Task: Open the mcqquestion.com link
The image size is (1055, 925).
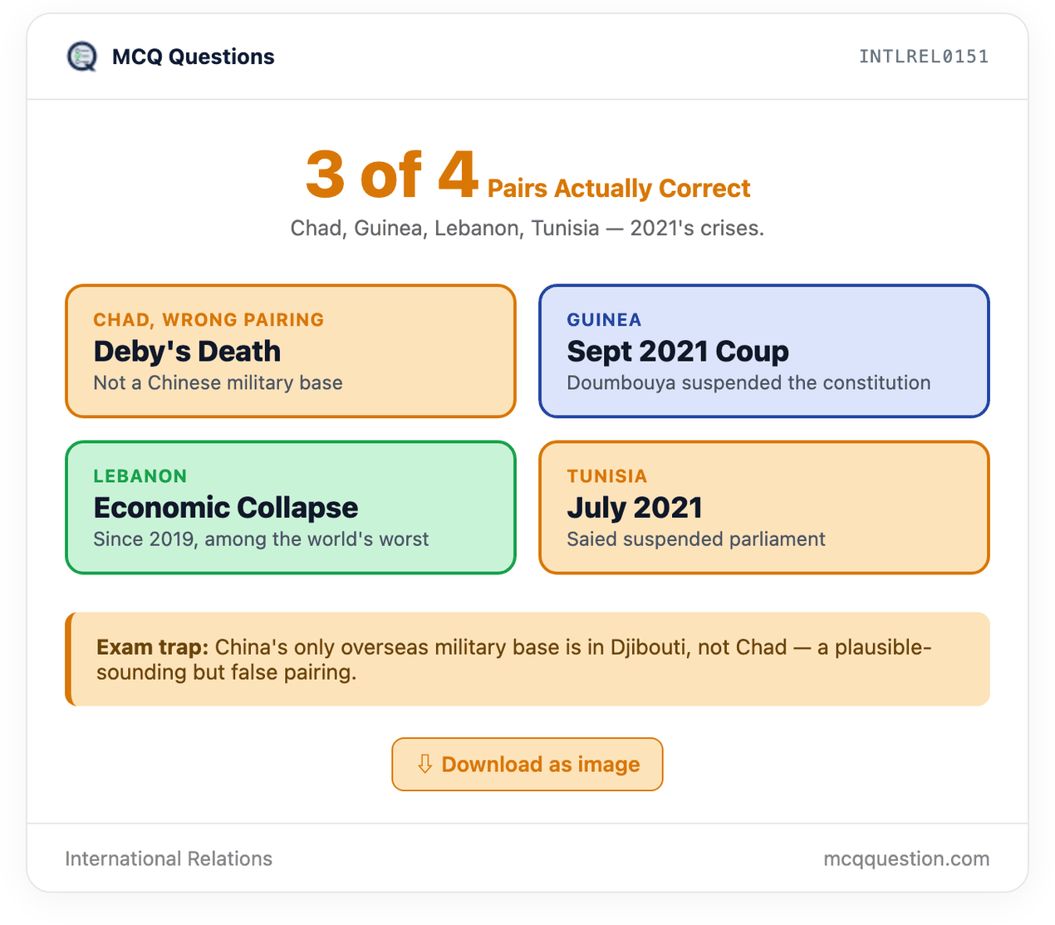Action: tap(906, 859)
